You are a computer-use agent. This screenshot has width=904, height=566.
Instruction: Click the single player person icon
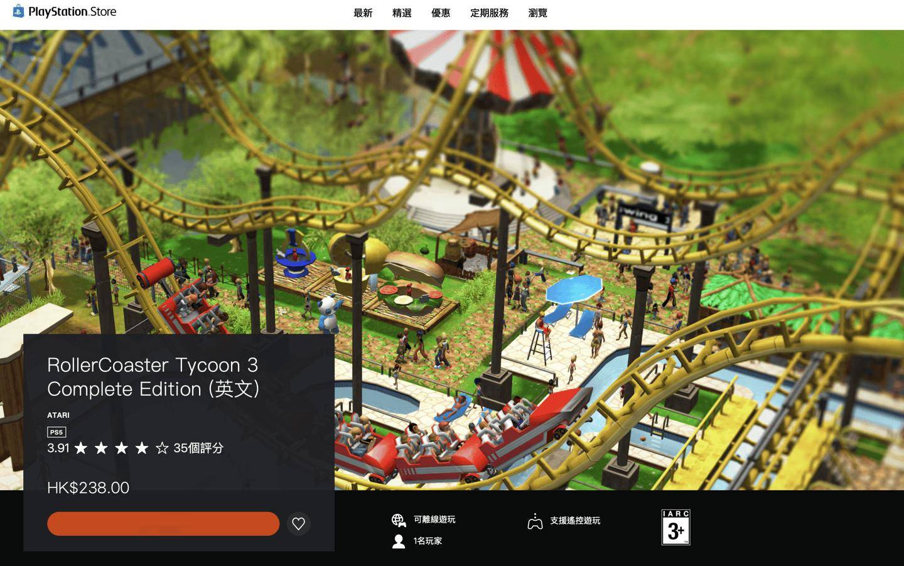[x=399, y=541]
